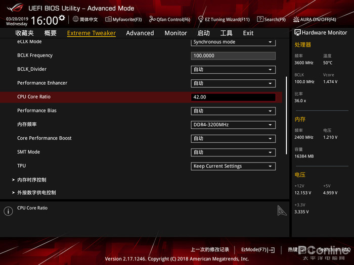Screen dimensions: 354x265
Task: Open the Performance Bias dropdown
Action: pos(233,111)
